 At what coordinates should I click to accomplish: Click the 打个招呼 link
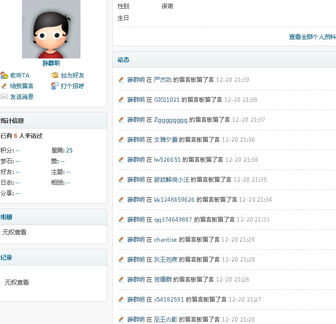click(x=72, y=86)
